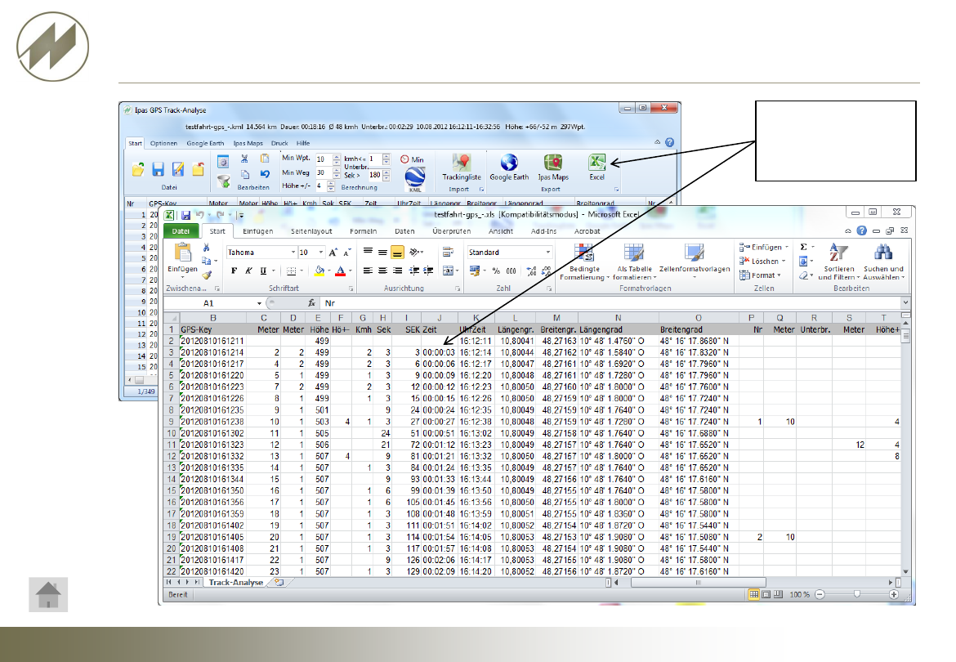Toggle wrap text in Ausrichtung group
Viewport: 956px width, 662px height.
(x=448, y=252)
